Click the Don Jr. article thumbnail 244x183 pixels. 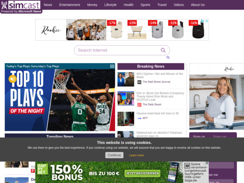tap(126, 98)
